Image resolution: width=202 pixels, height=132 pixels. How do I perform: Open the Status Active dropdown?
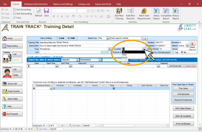[187, 46]
